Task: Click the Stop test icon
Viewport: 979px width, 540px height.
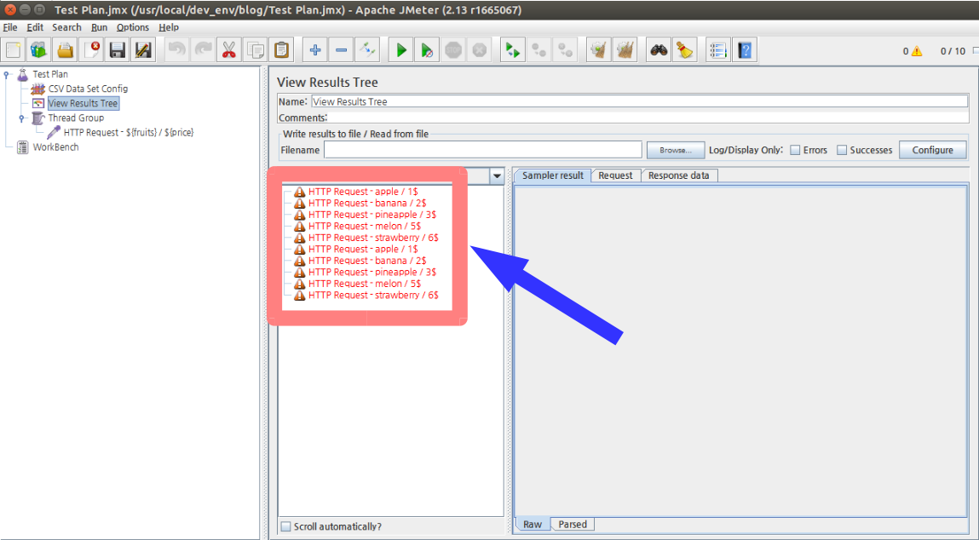Action: pos(453,50)
